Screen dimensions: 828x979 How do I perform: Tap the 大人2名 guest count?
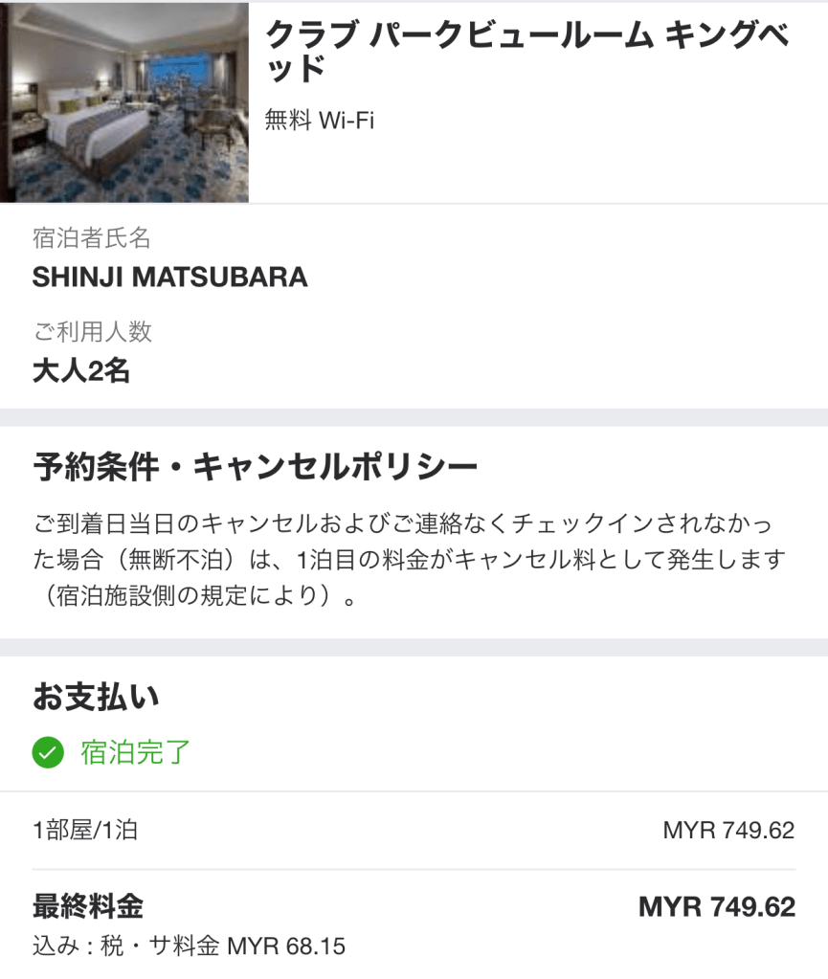tap(81, 371)
